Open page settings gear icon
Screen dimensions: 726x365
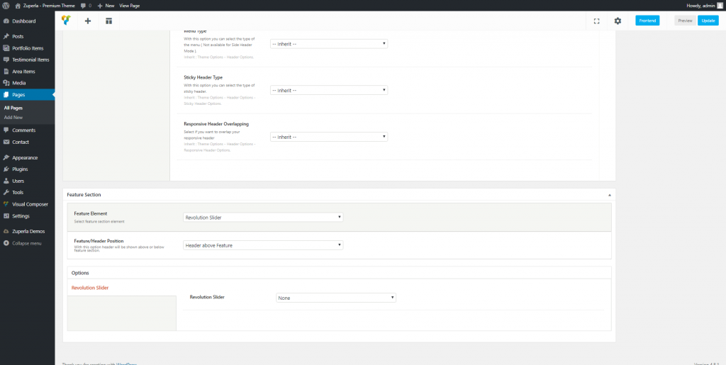coord(618,21)
